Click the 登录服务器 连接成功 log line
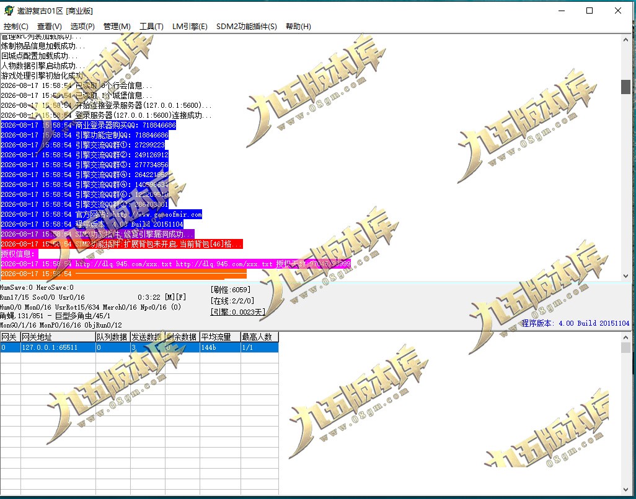The width and height of the screenshot is (636, 499). pos(106,115)
